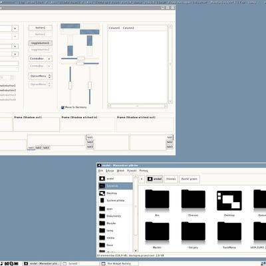266x266 pixels.
Task: Open the Edycja menu
Action: [x=110, y=171]
